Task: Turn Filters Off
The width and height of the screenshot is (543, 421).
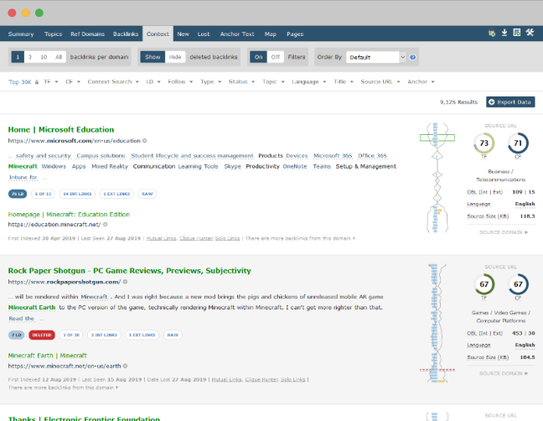Action: pyautogui.click(x=276, y=57)
